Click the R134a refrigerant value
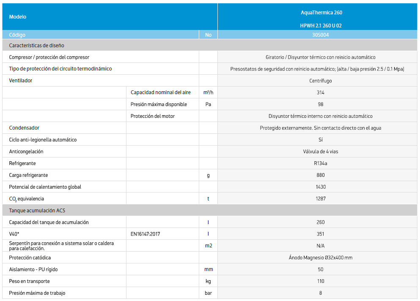This screenshot has width=420, height=301. tap(321, 163)
